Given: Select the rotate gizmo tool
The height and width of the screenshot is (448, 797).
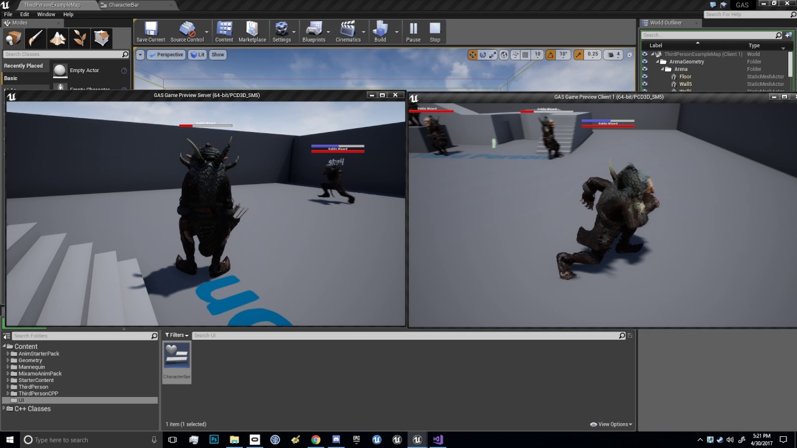Looking at the screenshot, I should point(483,55).
